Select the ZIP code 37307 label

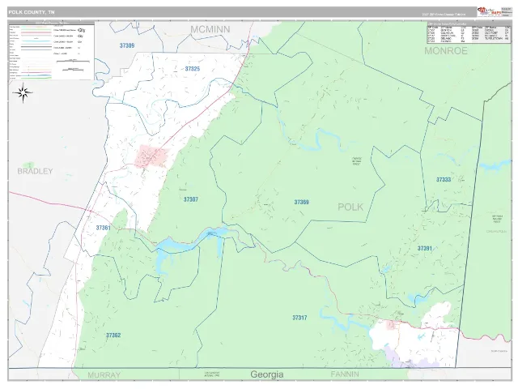click(x=191, y=199)
